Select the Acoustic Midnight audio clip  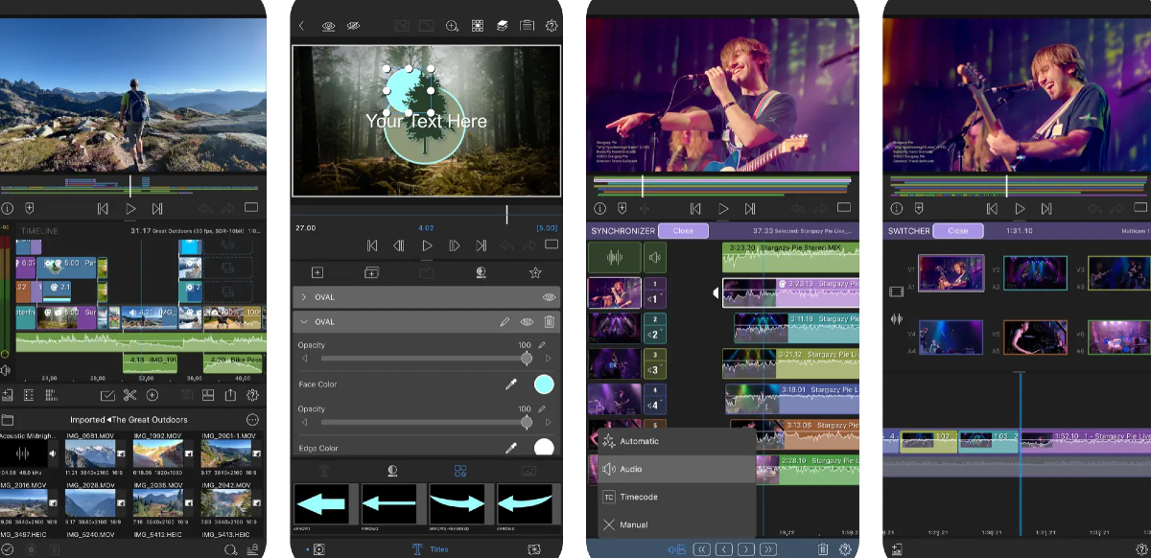[x=25, y=455]
